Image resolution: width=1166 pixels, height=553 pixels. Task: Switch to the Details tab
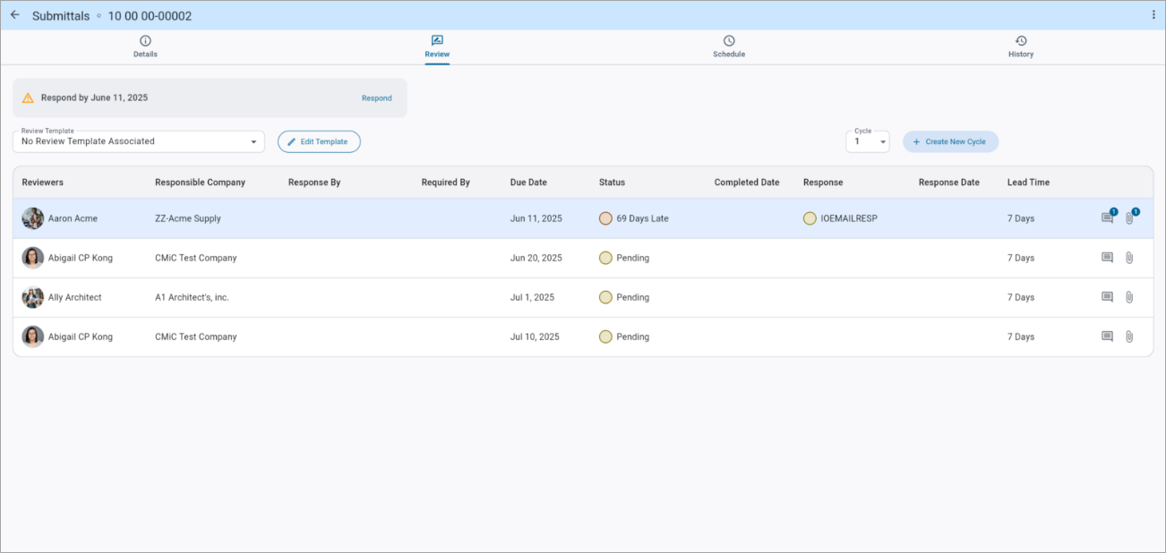[x=145, y=47]
